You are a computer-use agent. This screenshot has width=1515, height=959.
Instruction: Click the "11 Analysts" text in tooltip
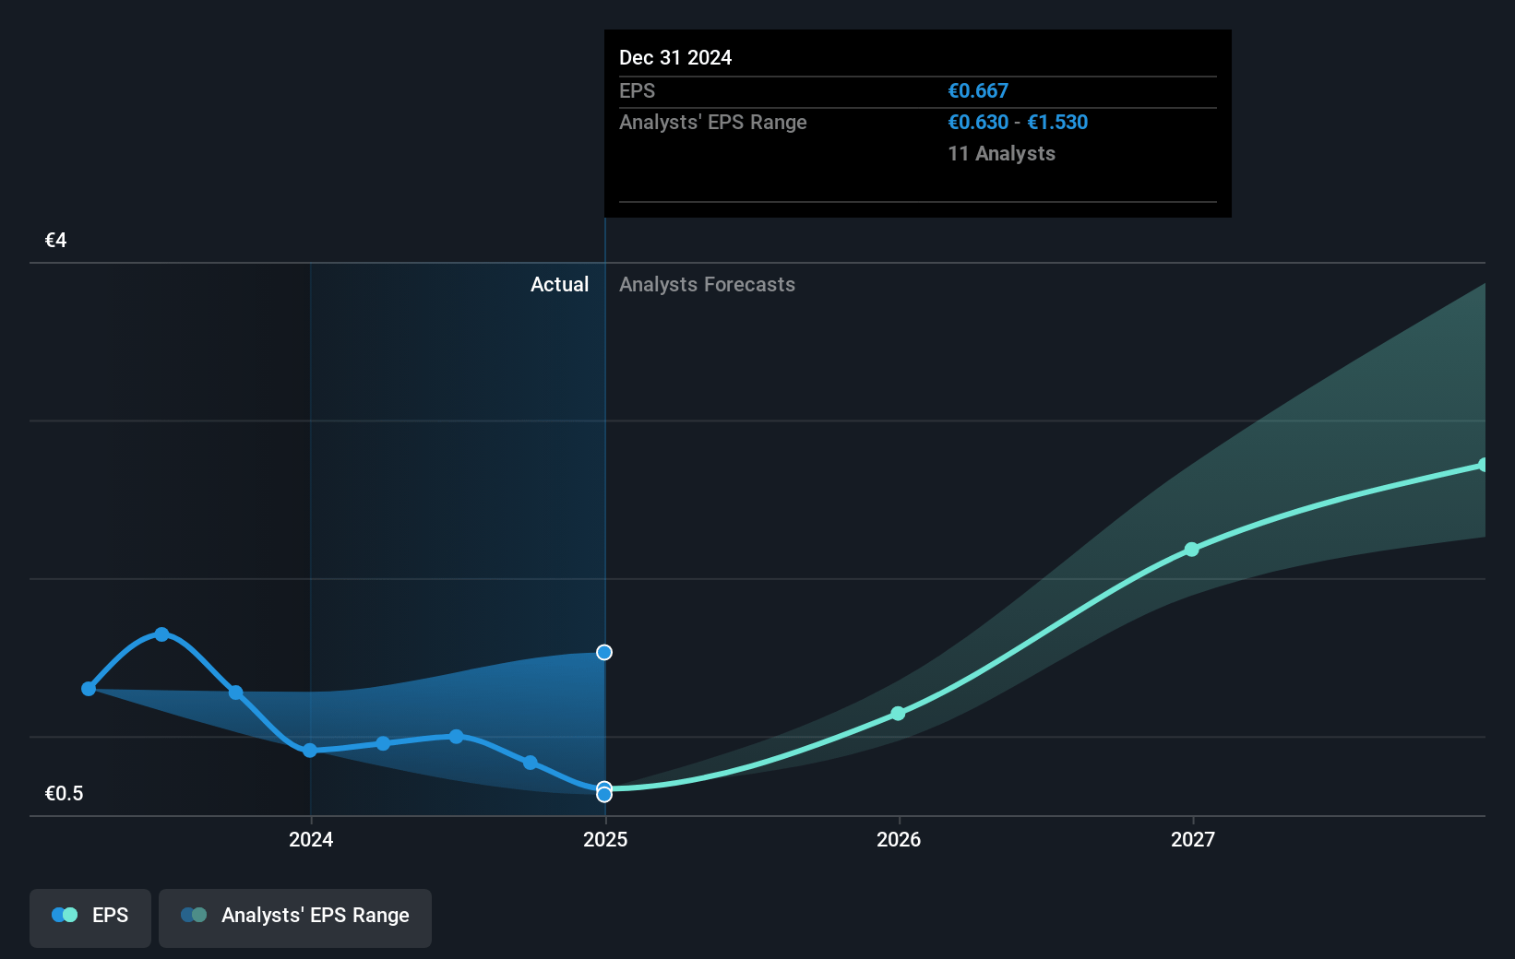[x=1001, y=154]
